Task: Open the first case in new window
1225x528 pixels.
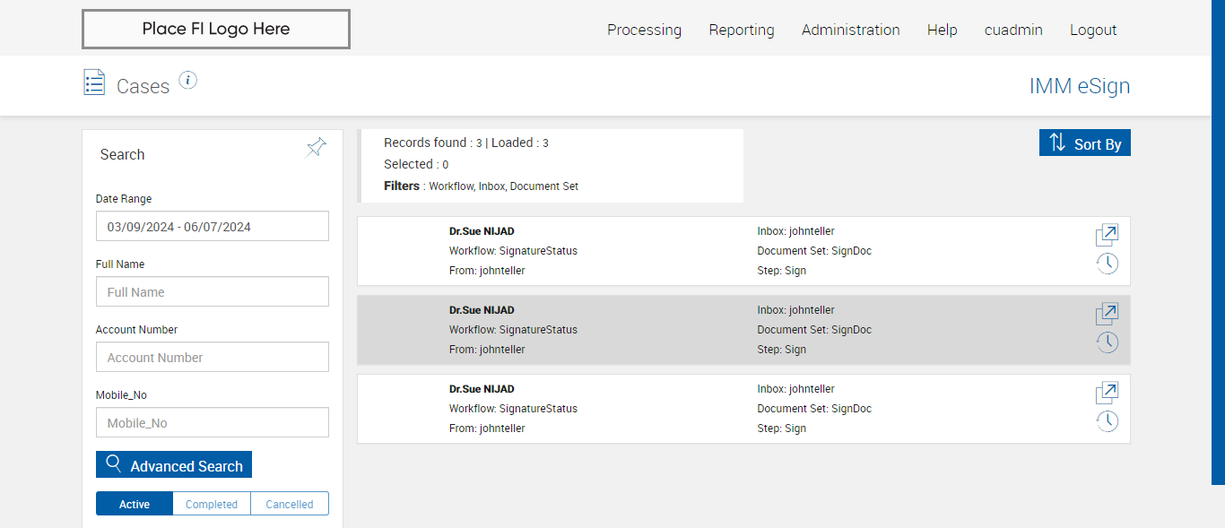Action: pos(1107,236)
